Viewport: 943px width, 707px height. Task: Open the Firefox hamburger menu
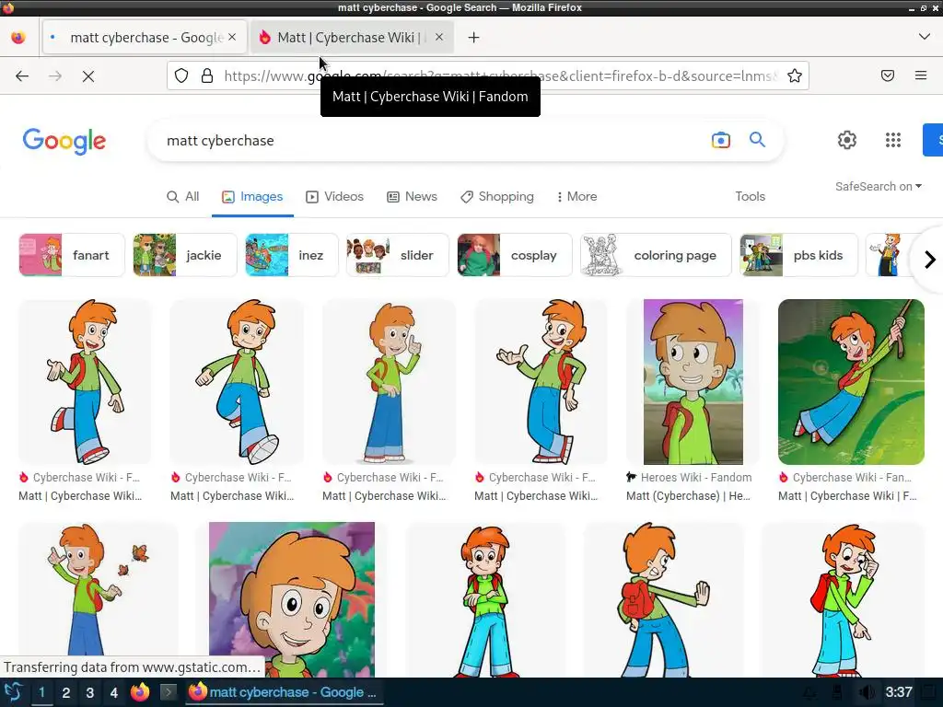click(921, 75)
